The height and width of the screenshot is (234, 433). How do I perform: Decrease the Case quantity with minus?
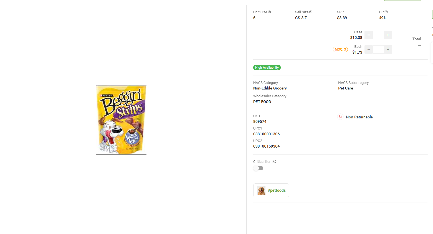click(369, 35)
